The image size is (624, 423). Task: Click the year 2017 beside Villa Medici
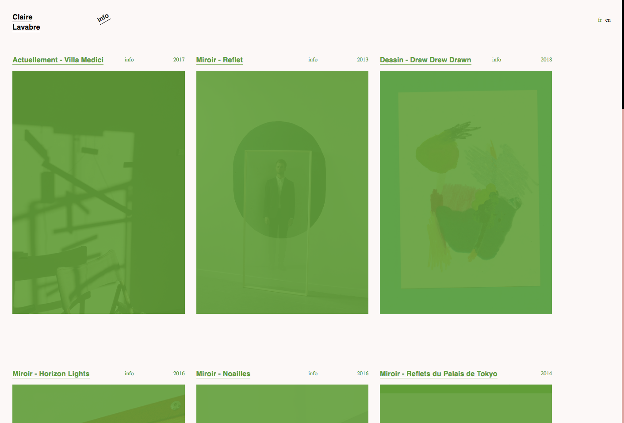[179, 60]
